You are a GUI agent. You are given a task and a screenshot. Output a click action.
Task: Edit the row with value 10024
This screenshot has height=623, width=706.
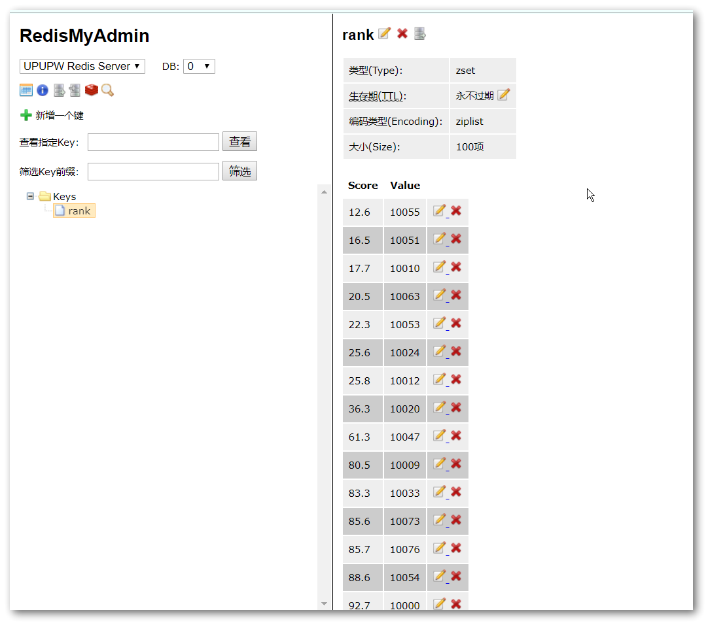(440, 352)
